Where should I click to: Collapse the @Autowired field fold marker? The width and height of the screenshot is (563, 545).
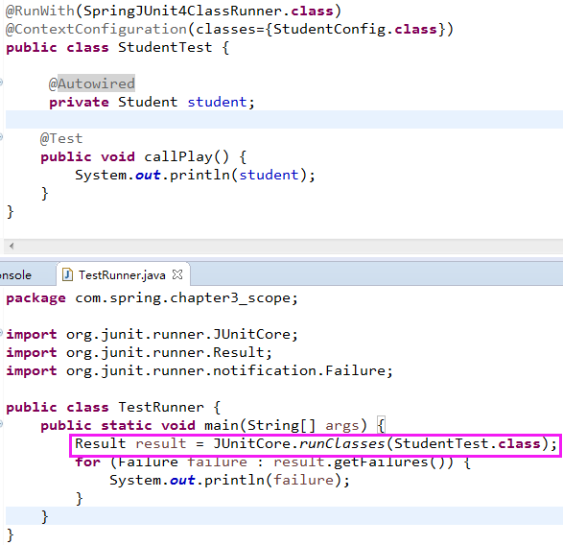point(1,83)
